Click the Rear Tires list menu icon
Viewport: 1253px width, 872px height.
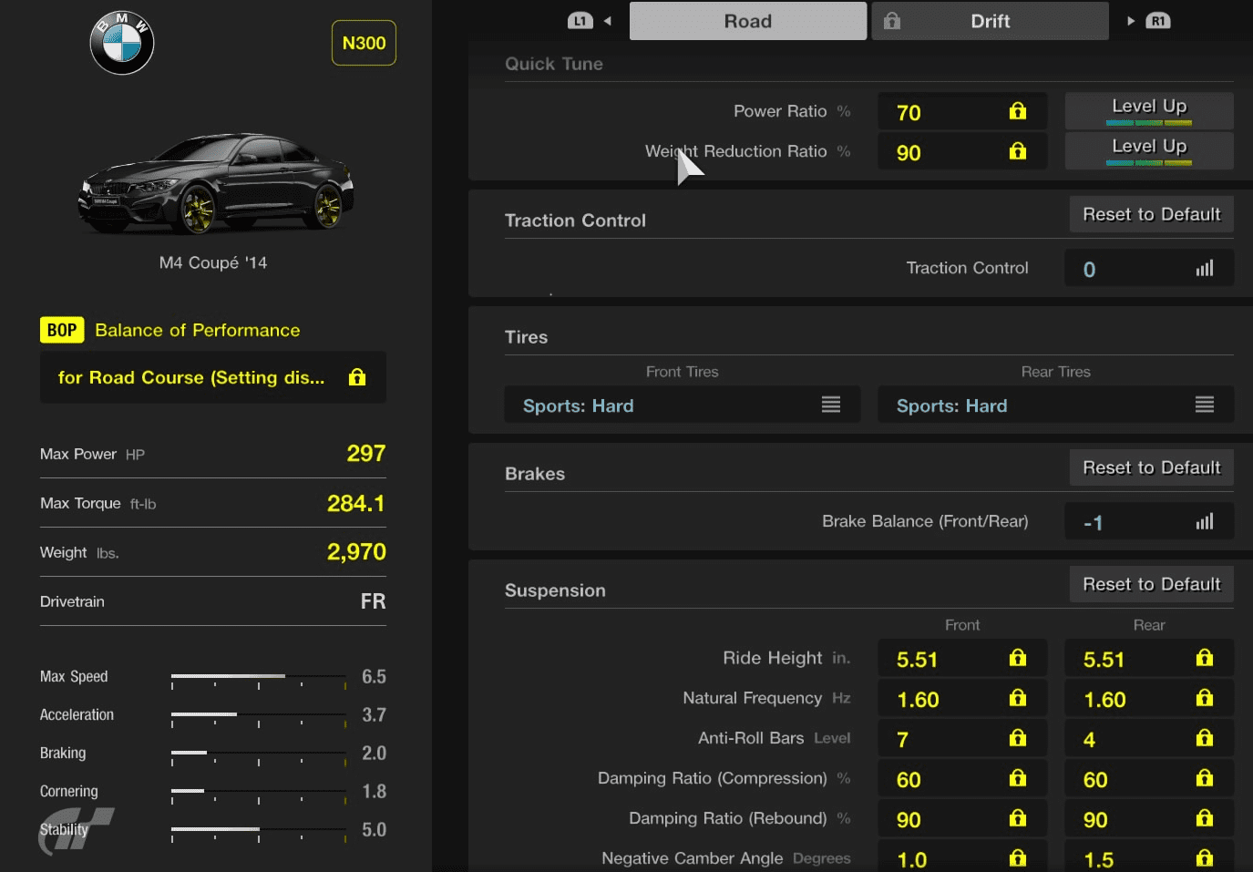tap(1205, 405)
